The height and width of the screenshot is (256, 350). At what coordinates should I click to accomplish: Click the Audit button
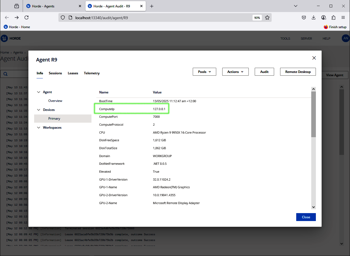tap(264, 72)
